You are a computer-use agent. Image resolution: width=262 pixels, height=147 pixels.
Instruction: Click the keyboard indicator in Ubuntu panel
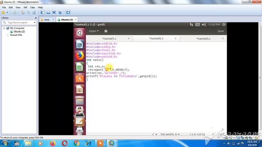pyautogui.click(x=197, y=24)
